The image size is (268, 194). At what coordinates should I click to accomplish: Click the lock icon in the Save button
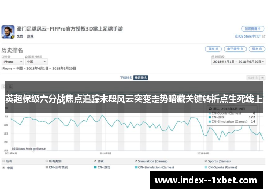tap(217, 49)
